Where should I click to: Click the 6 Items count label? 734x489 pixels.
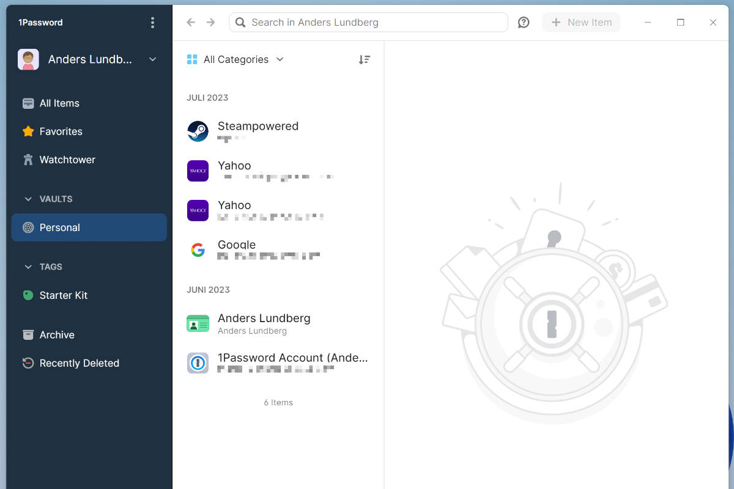point(278,402)
